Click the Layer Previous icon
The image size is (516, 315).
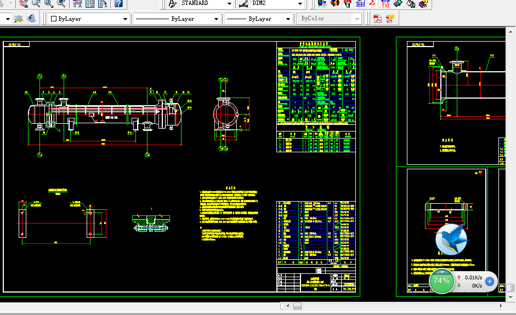(31, 19)
